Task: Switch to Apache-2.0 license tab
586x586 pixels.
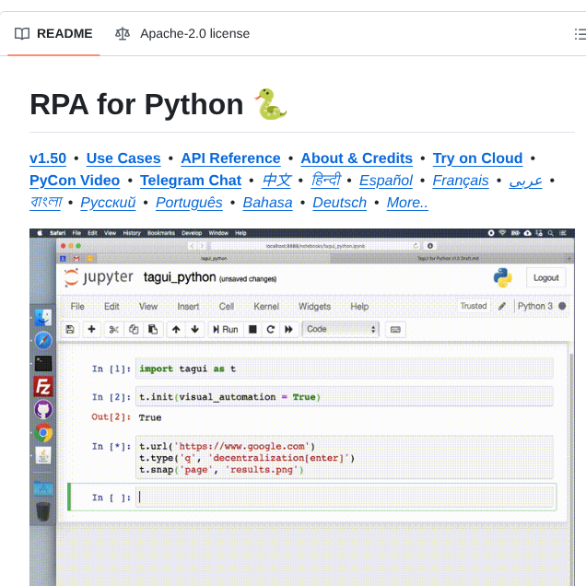Action: [x=182, y=34]
